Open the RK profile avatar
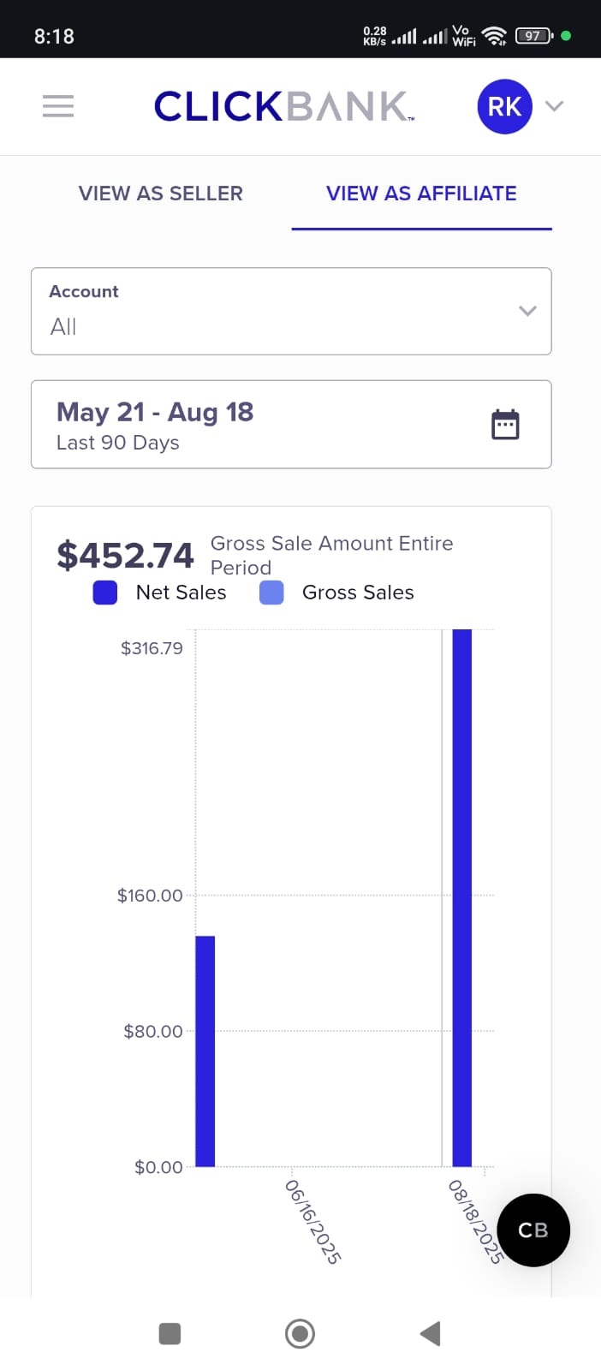Screen dimensions: 601x1370 coord(504,106)
